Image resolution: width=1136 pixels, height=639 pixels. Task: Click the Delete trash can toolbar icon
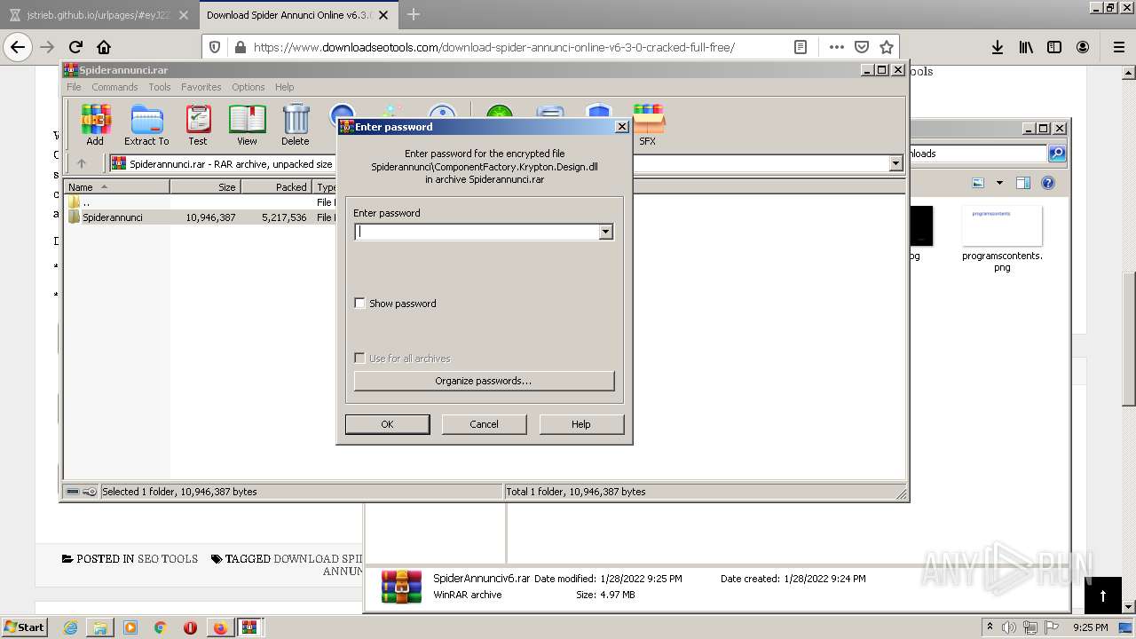coord(296,124)
